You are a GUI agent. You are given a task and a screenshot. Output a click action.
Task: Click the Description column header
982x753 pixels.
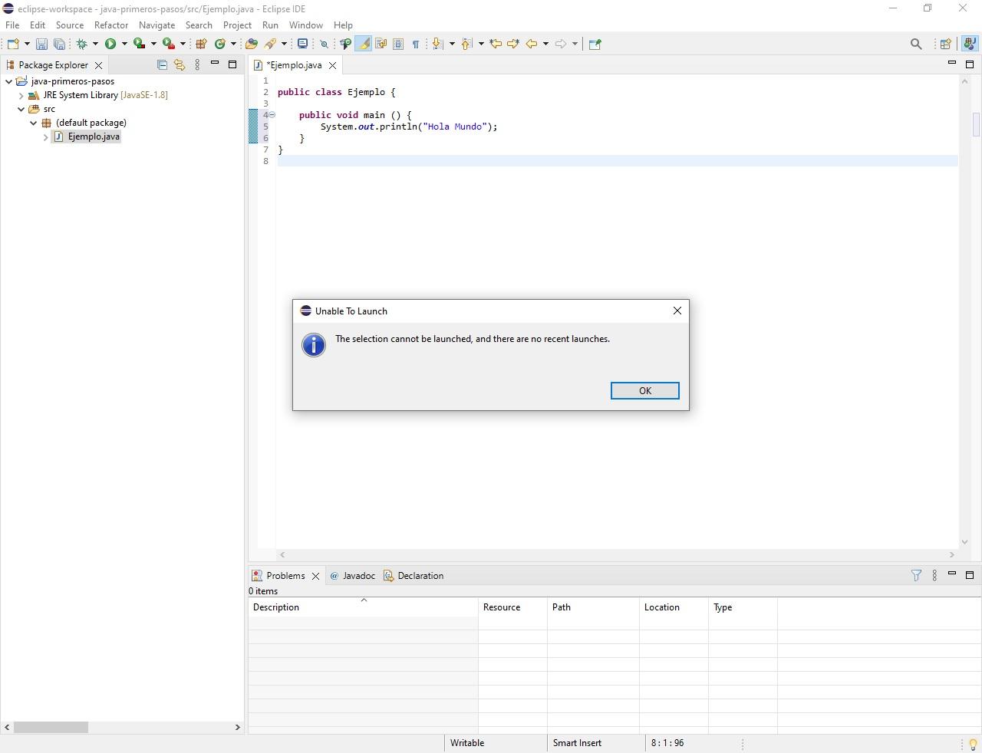(x=363, y=607)
